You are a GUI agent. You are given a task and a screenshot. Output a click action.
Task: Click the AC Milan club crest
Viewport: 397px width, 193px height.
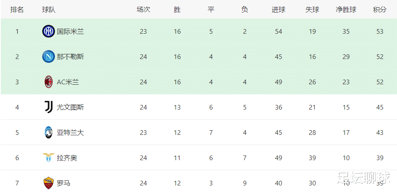coord(49,82)
